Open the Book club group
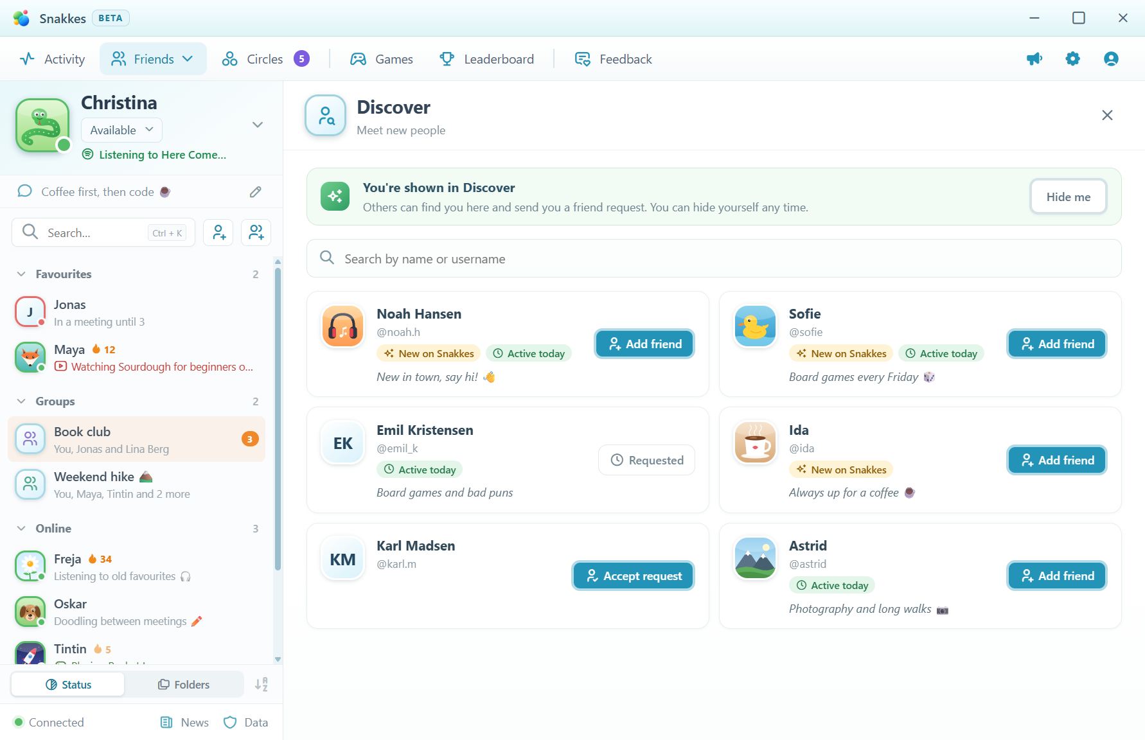The width and height of the screenshot is (1145, 740). 136,439
